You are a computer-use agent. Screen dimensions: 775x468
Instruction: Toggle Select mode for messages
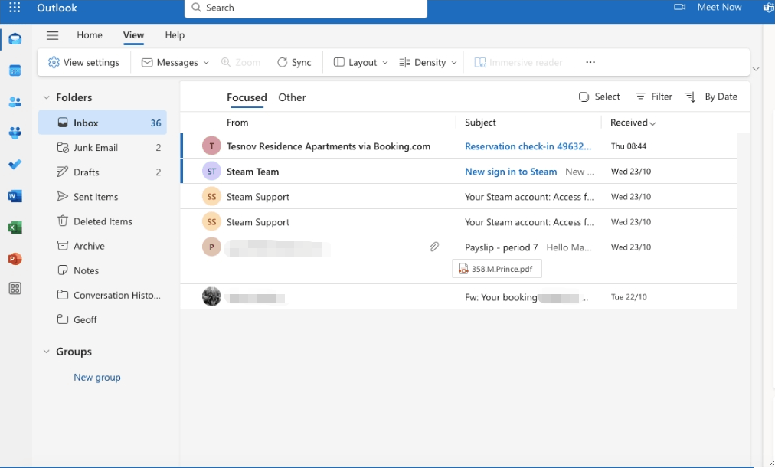(599, 97)
